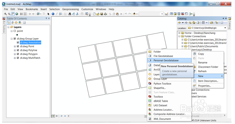Switch TOC to List By Selection

[20, 23]
